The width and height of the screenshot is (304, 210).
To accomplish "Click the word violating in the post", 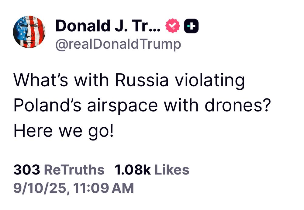I will click(x=210, y=81).
